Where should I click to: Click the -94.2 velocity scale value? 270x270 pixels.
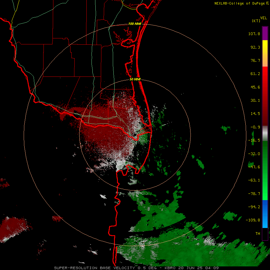254,207
